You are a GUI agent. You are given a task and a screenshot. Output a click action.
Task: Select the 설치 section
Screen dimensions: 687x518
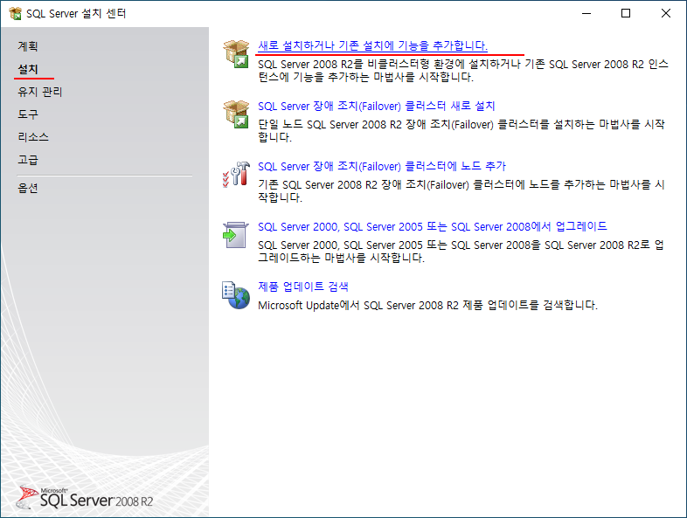28,69
